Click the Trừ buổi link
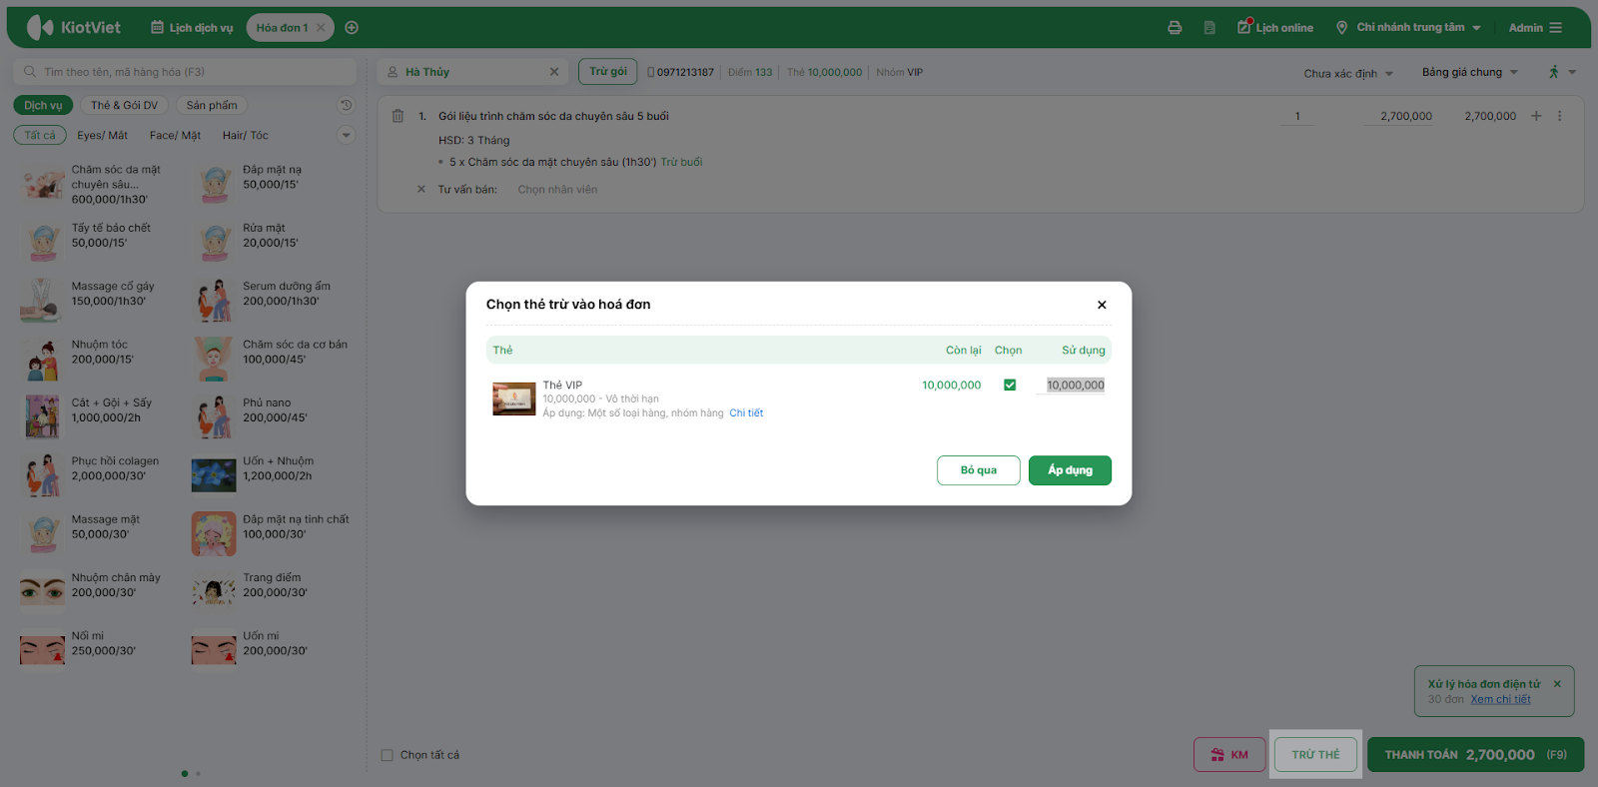Viewport: 1598px width, 787px height. click(x=681, y=162)
